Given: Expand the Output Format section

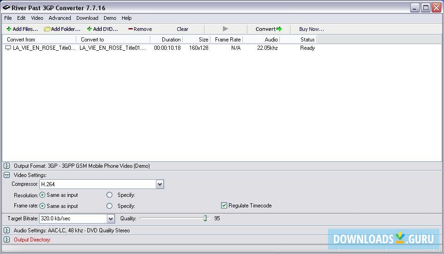Looking at the screenshot, I should point(7,166).
